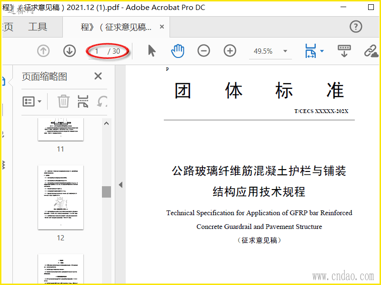This screenshot has width=381, height=285.
Task: Click the 团体标准 heading text
Action: [259, 90]
